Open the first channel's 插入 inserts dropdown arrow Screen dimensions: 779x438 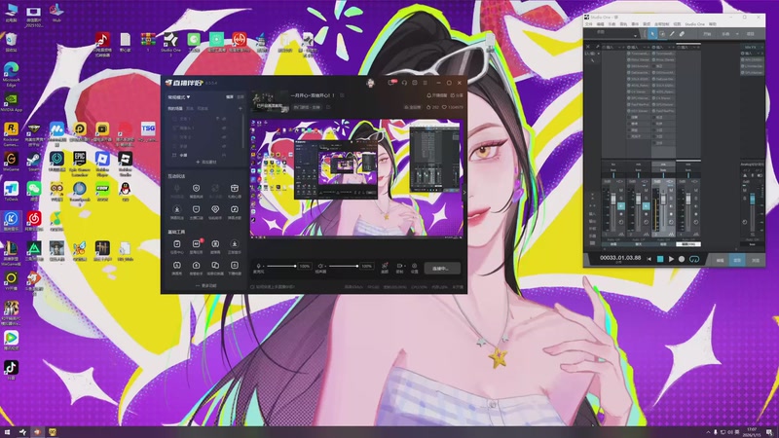pyautogui.click(x=619, y=47)
